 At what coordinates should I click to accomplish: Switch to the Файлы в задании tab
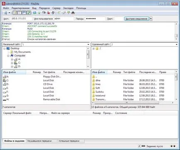coord(14,141)
